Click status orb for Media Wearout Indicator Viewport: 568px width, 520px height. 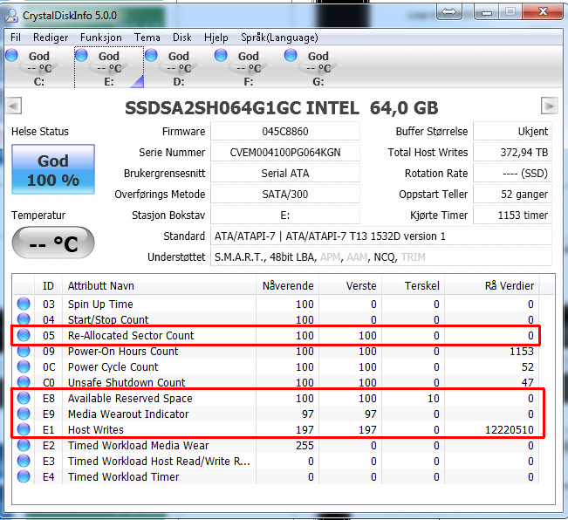tap(24, 414)
